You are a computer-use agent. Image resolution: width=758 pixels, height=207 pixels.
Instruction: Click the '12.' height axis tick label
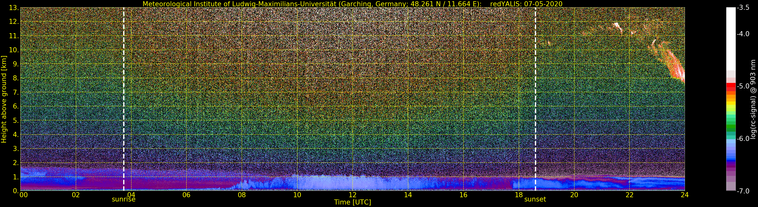pyautogui.click(x=14, y=22)
